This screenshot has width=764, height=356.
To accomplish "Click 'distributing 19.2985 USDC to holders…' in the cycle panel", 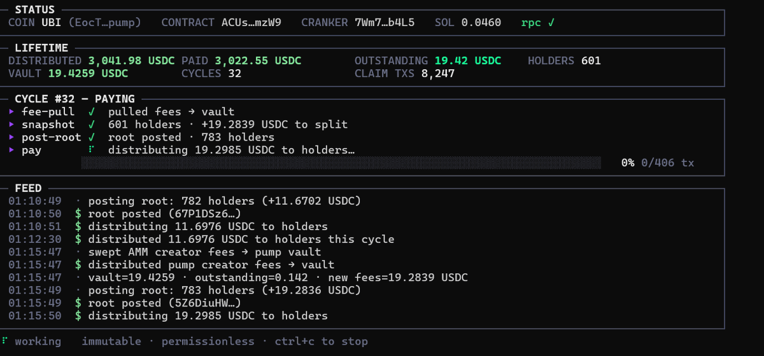I will tap(231, 150).
